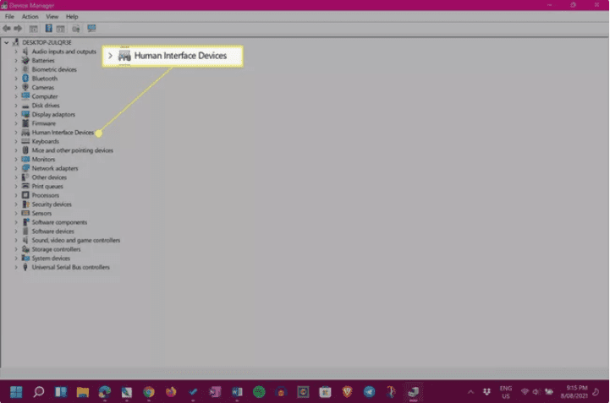
Task: Open the Action menu
Action: pos(30,16)
